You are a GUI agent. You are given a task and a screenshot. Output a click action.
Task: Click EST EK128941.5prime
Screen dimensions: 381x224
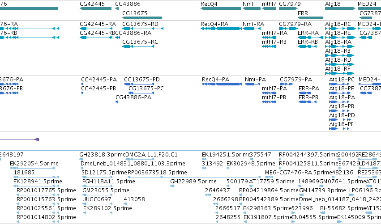tap(38, 182)
